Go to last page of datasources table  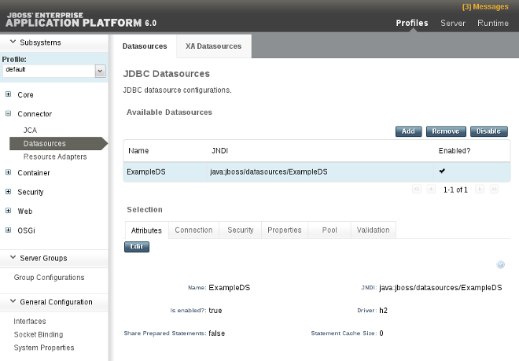click(493, 190)
